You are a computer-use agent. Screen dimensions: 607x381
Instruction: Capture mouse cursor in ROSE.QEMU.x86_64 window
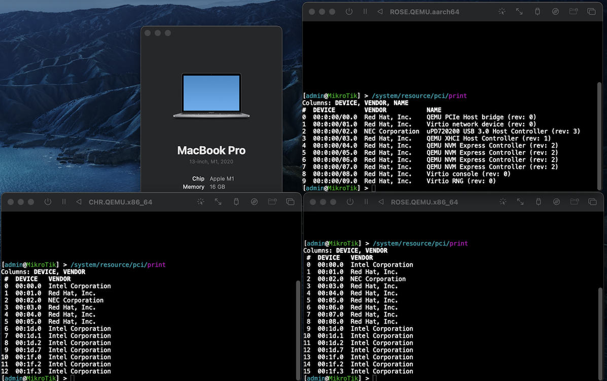click(503, 202)
